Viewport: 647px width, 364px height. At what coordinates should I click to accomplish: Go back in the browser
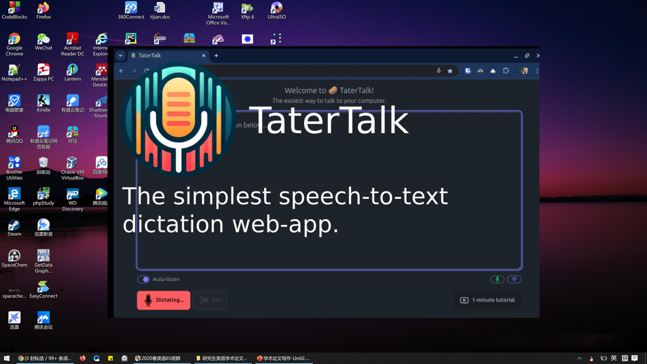[121, 71]
